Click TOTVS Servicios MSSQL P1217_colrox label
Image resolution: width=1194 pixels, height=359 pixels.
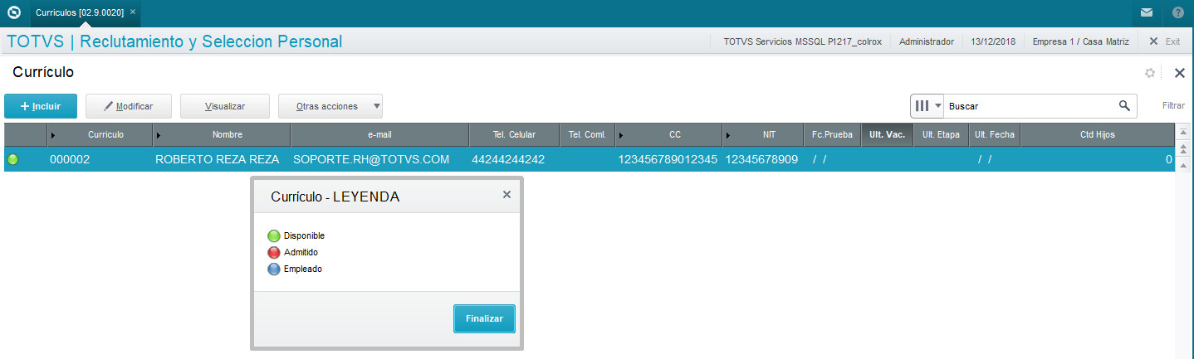coord(802,41)
